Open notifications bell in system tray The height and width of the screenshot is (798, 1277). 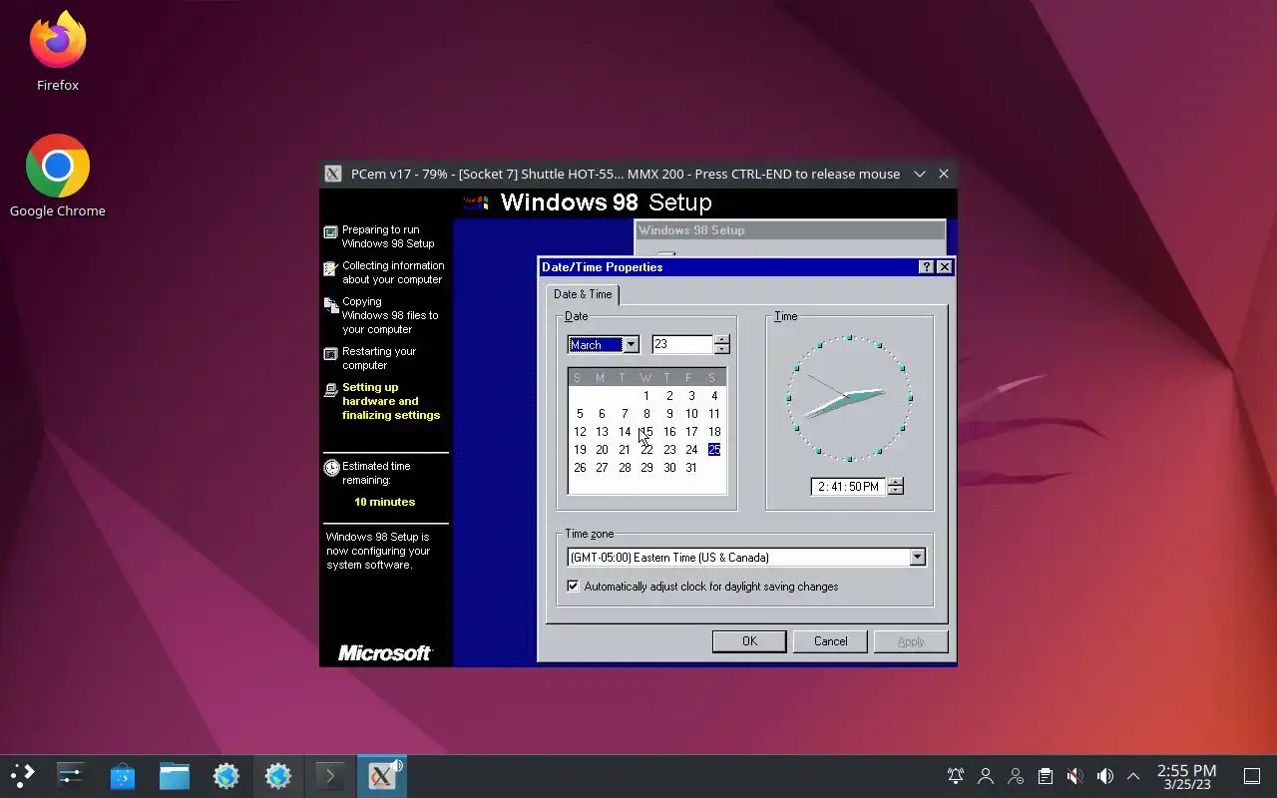coord(956,776)
